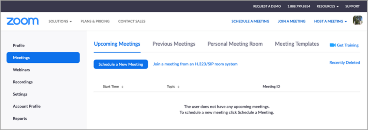Click Join a Meeting in header
This screenshot has height=130, width=368.
pos(291,21)
